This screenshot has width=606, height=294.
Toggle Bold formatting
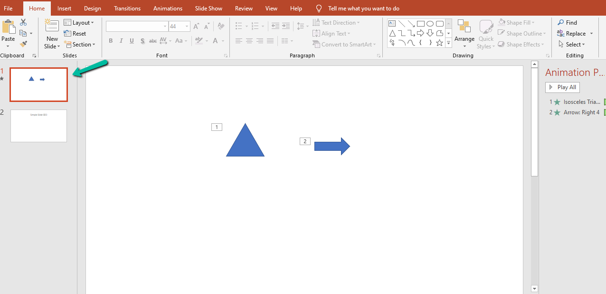click(111, 41)
